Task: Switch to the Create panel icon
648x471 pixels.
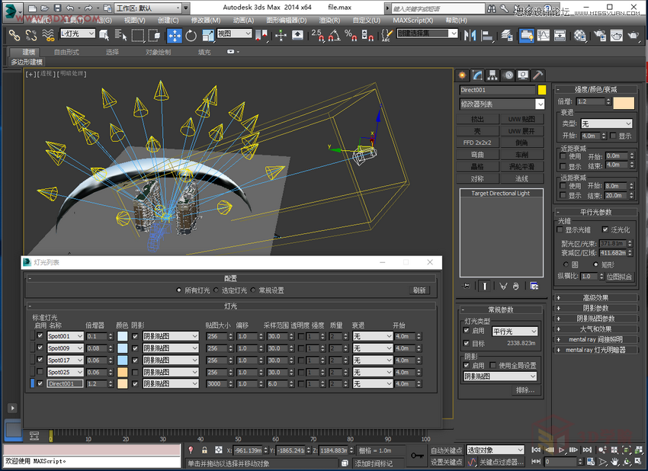Action: (461, 75)
